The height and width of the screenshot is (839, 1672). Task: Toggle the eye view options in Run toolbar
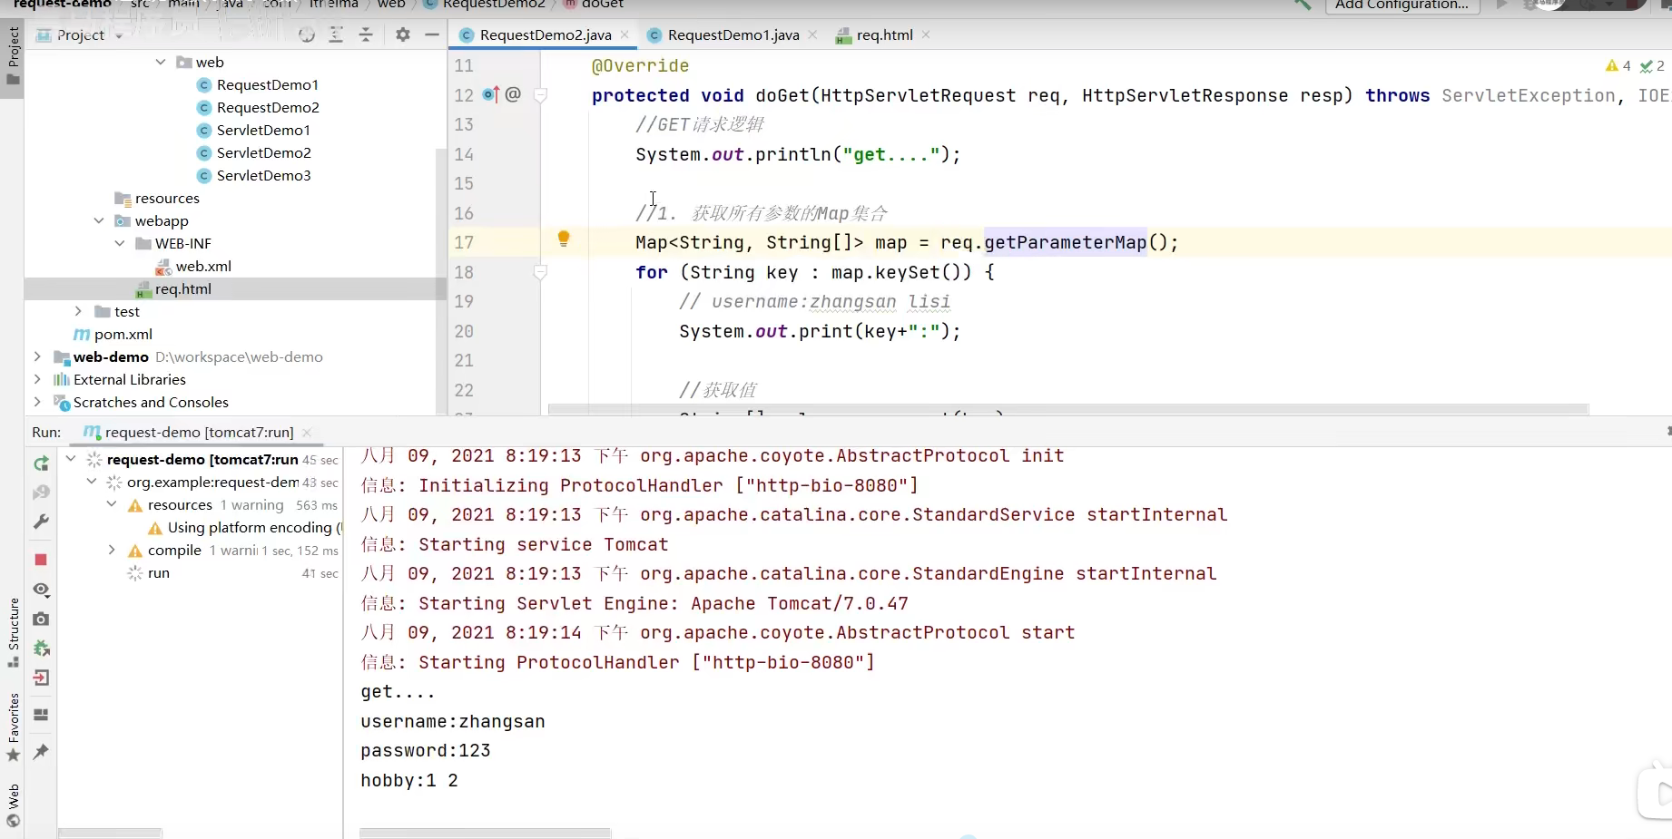(41, 590)
